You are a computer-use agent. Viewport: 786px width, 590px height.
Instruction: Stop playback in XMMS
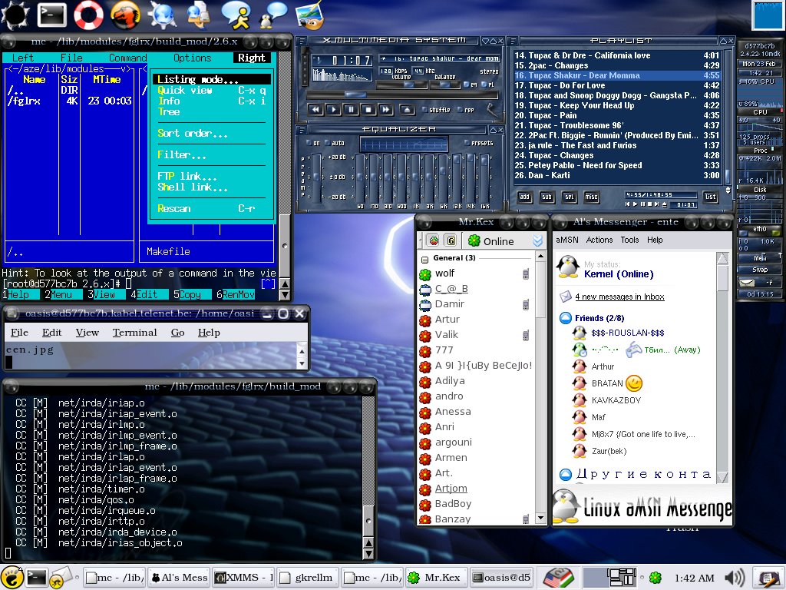[x=368, y=109]
